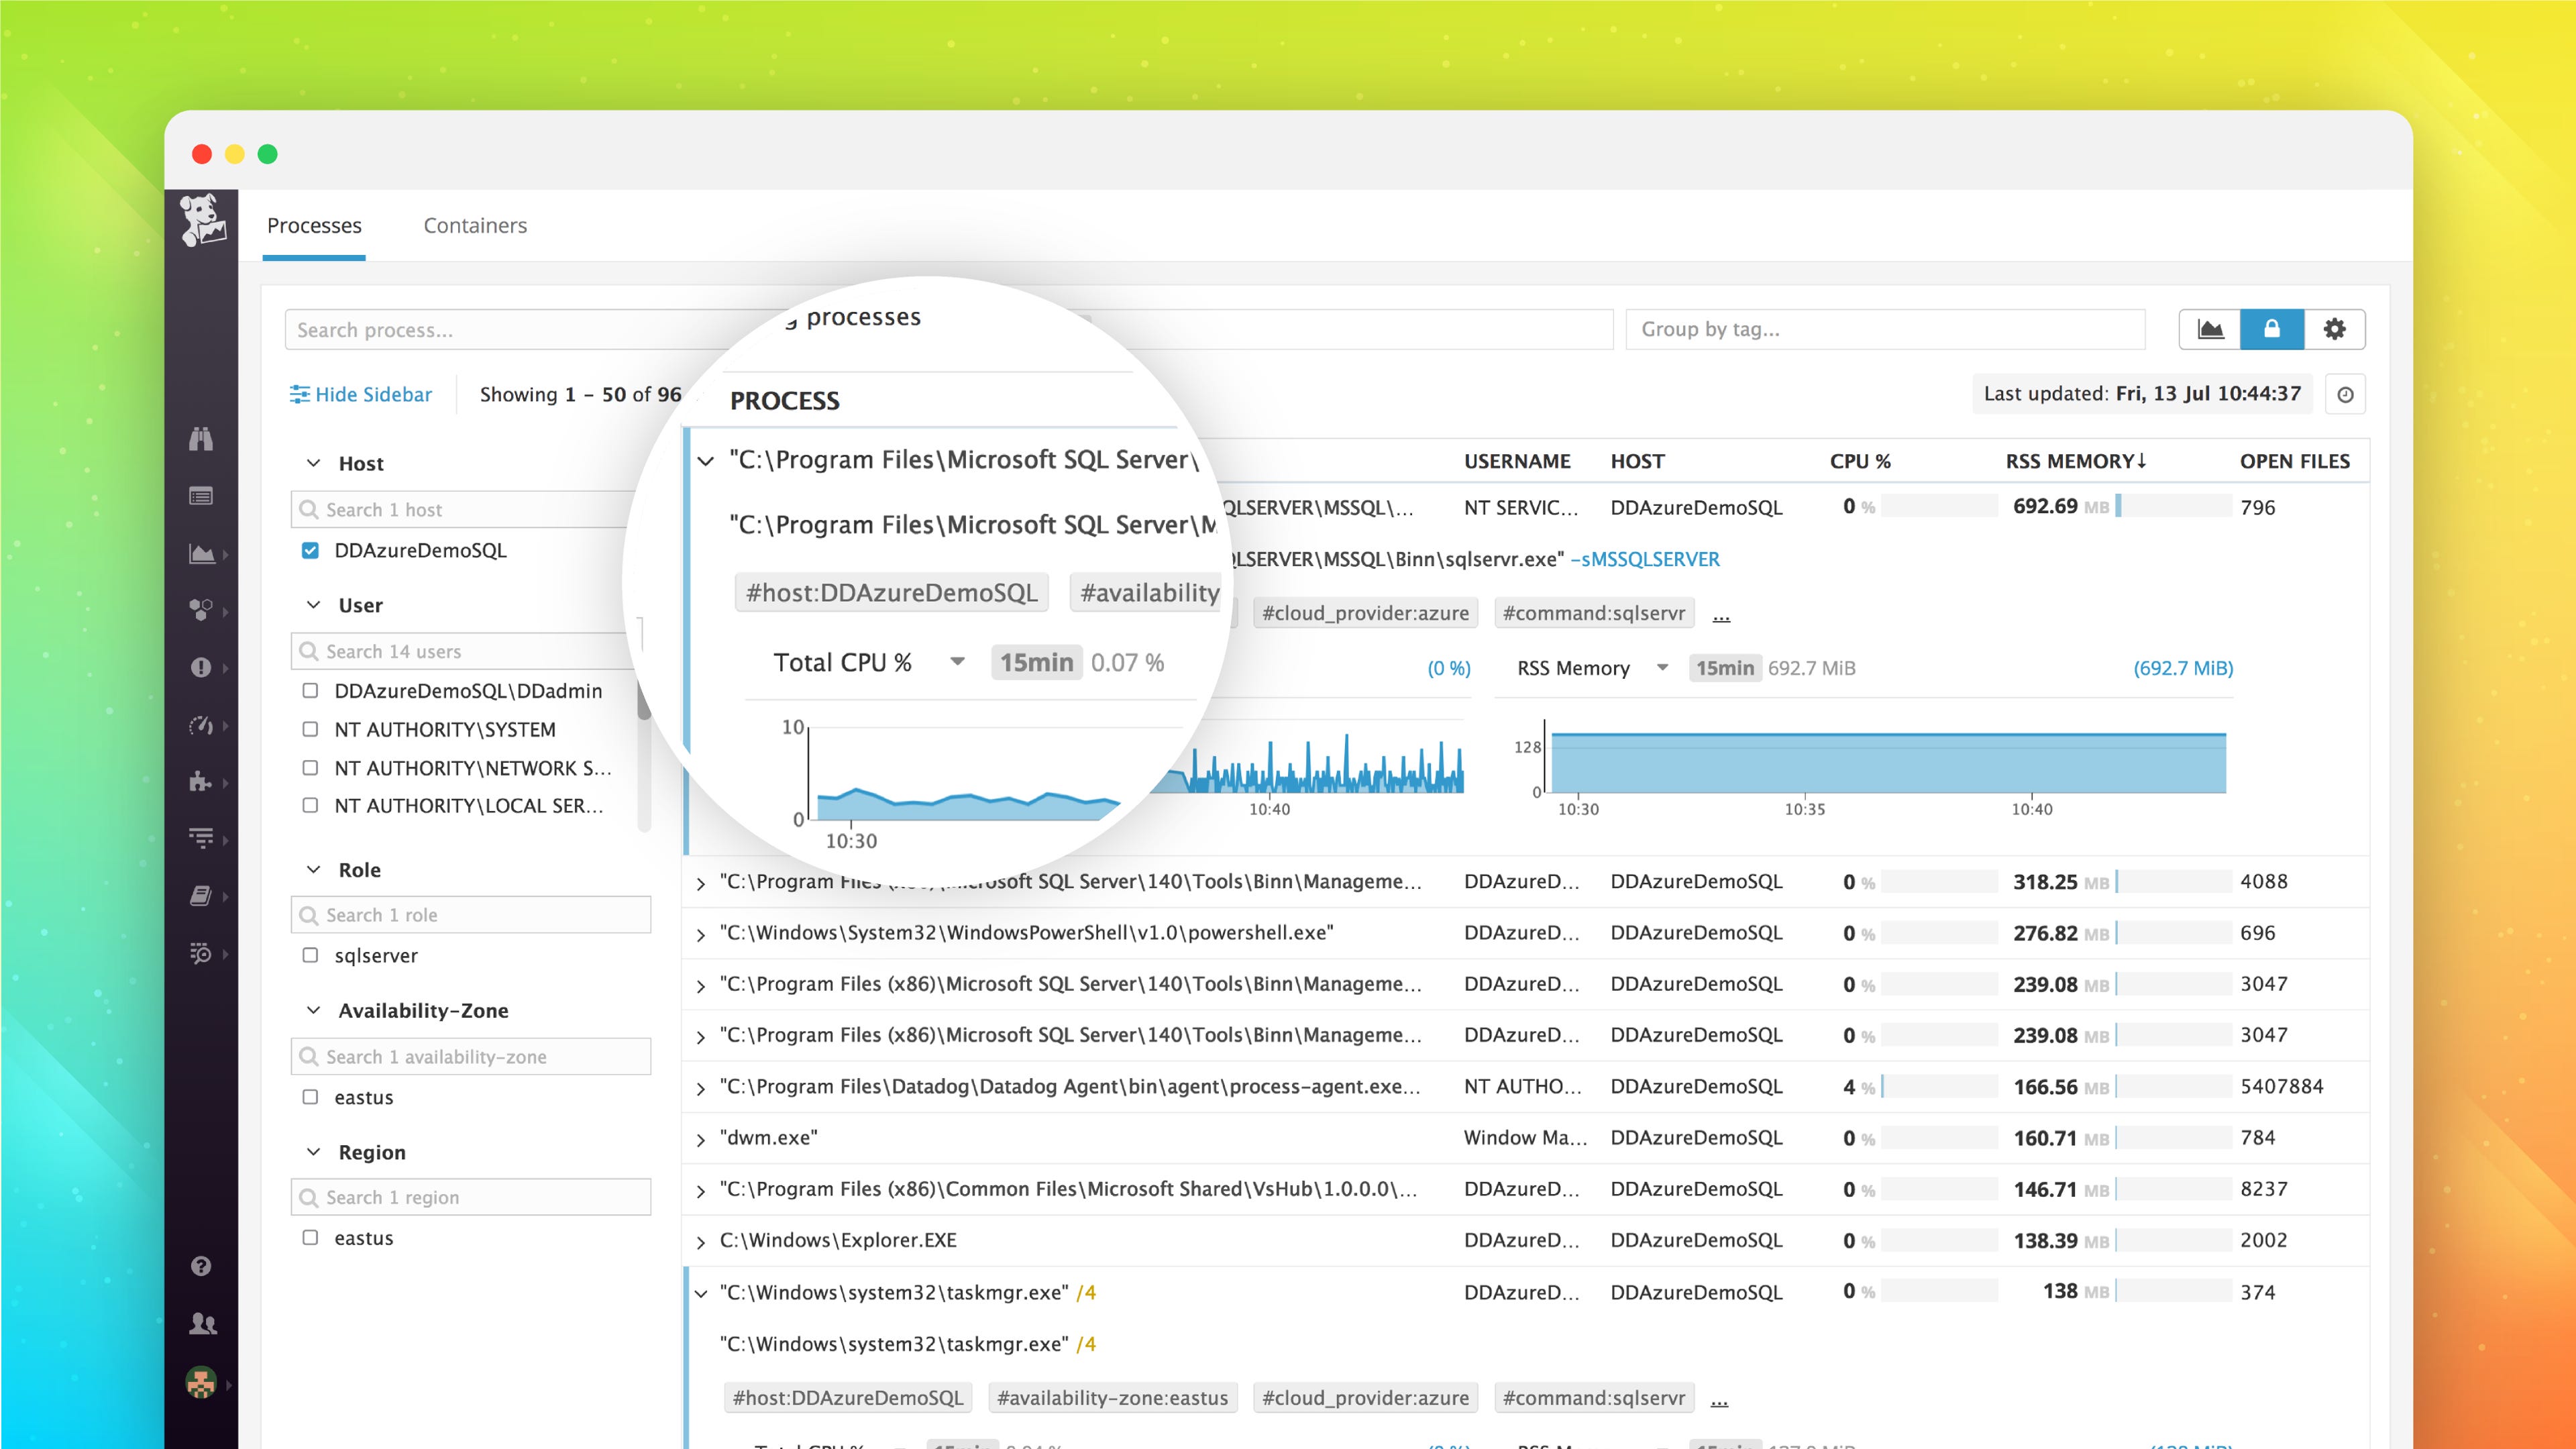Screen dimensions: 2576x1449
Task: Check the sqlserver role filter
Action: 310,955
